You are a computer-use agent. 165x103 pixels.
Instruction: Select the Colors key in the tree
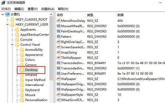click(30, 60)
